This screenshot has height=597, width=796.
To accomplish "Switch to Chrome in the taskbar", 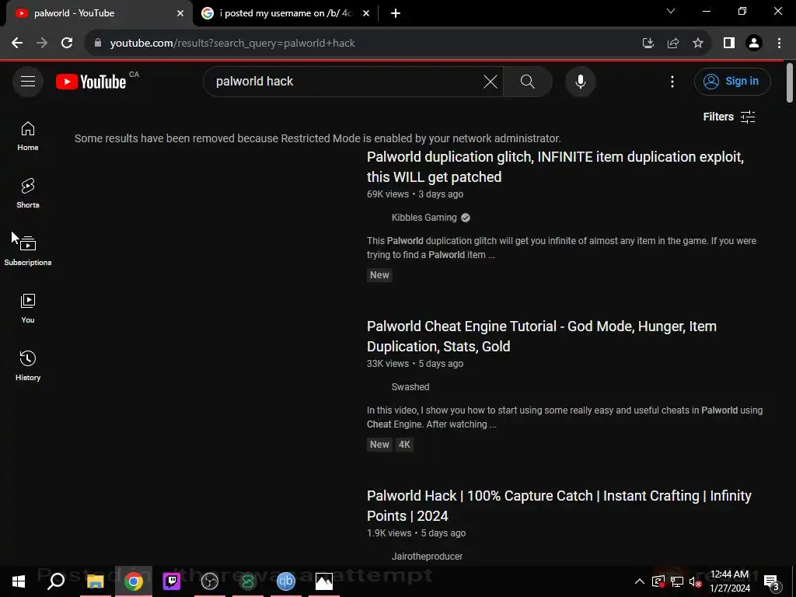I will click(134, 581).
